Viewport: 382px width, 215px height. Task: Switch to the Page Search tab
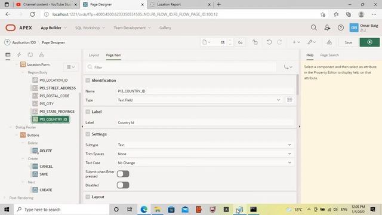pos(329,55)
